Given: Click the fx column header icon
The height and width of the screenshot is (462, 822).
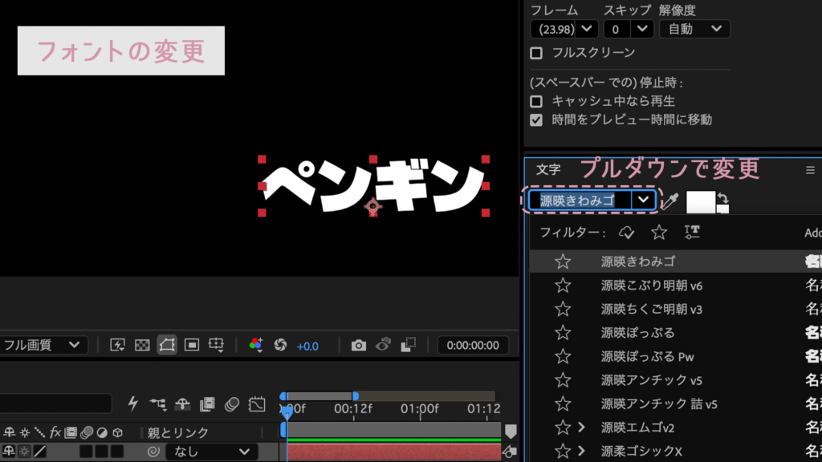Looking at the screenshot, I should click(55, 432).
